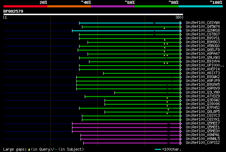Screen dimensions: 226x152
Task: Click the UniRef100_A9NPN1 label
Action: click(203, 135)
